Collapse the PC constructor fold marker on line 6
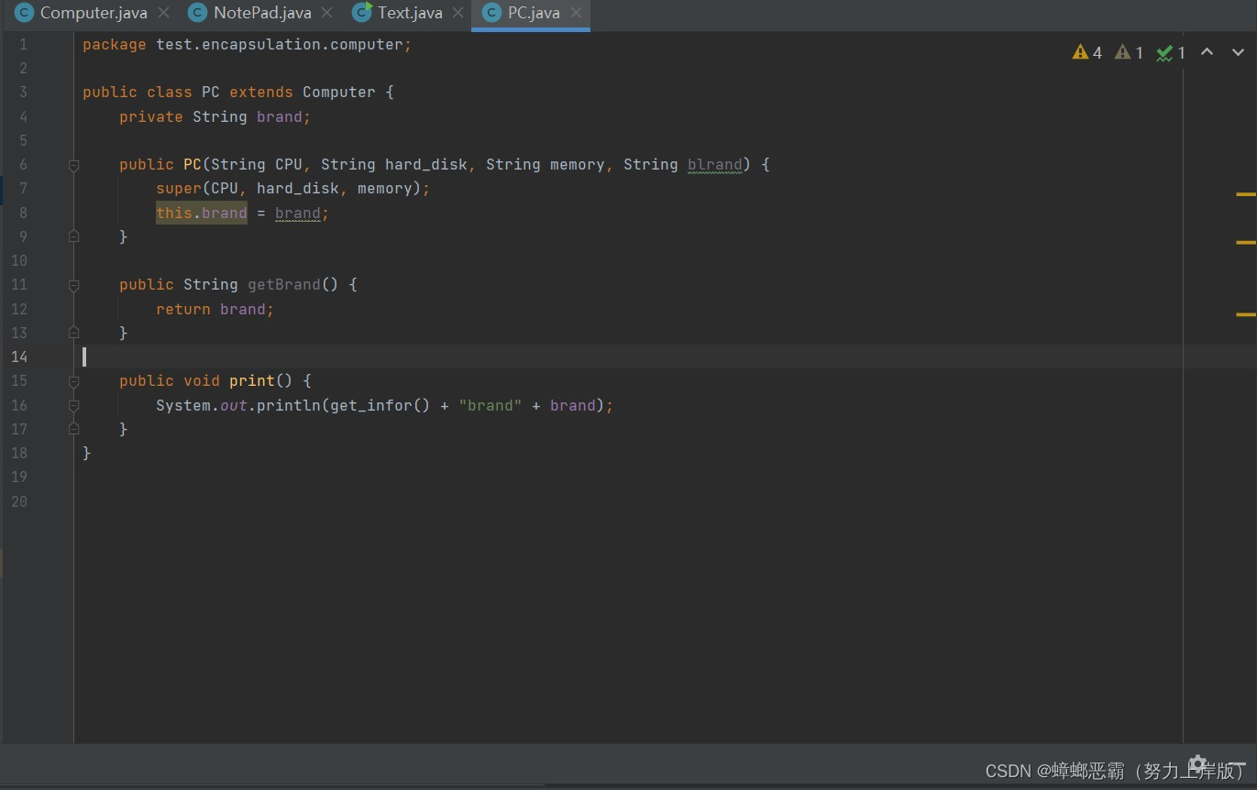This screenshot has height=790, width=1257. point(73,165)
